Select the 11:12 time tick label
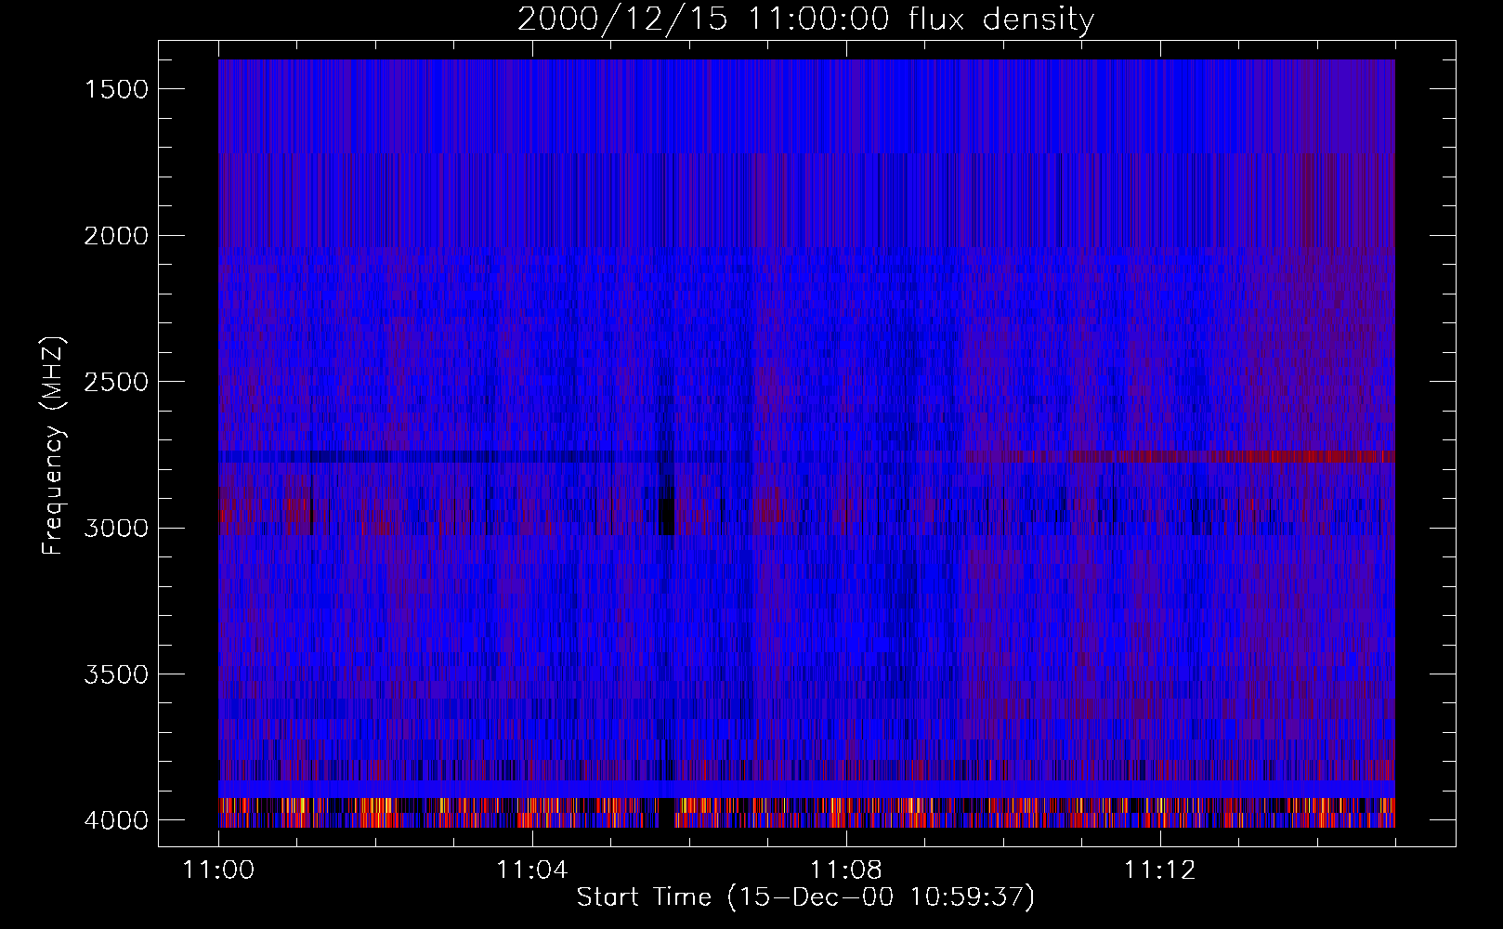 point(1160,870)
